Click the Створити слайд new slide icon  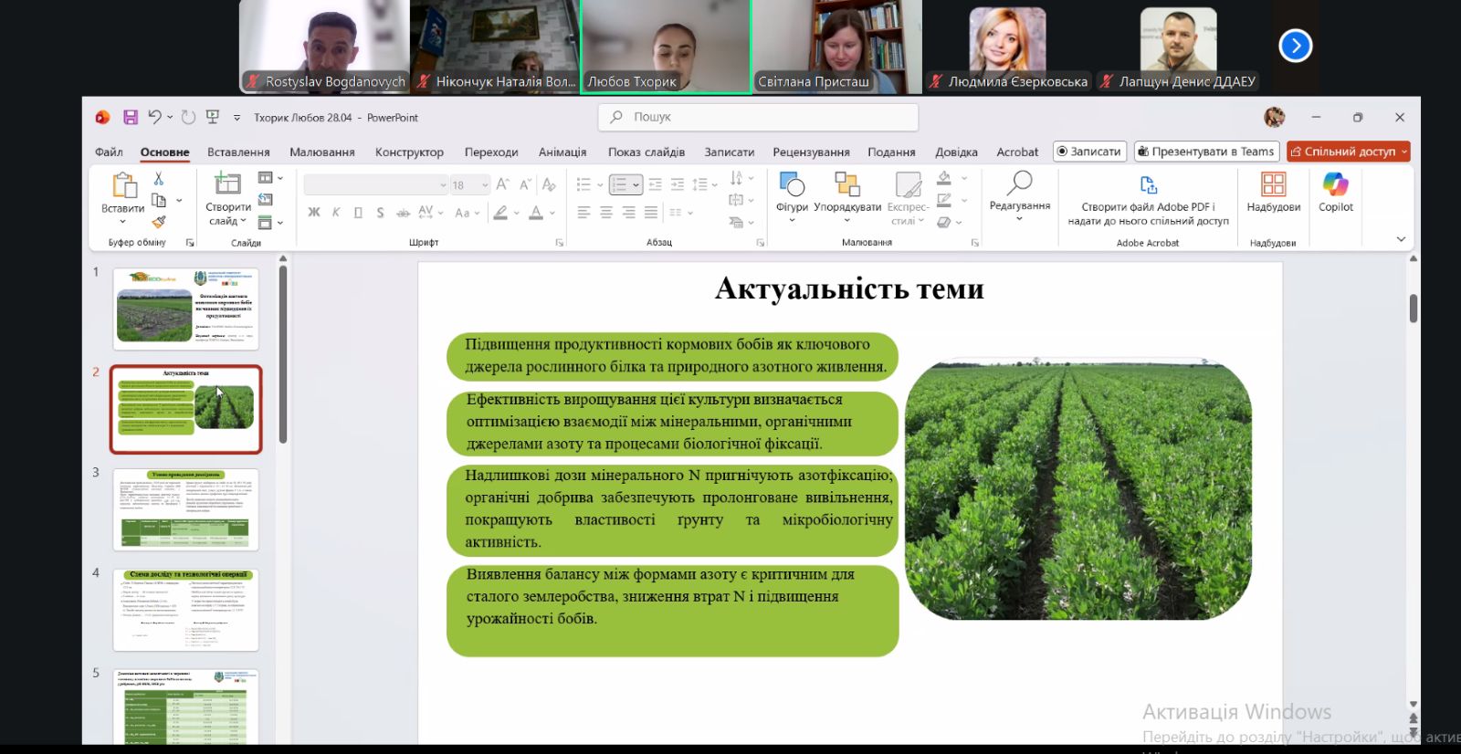click(x=227, y=183)
